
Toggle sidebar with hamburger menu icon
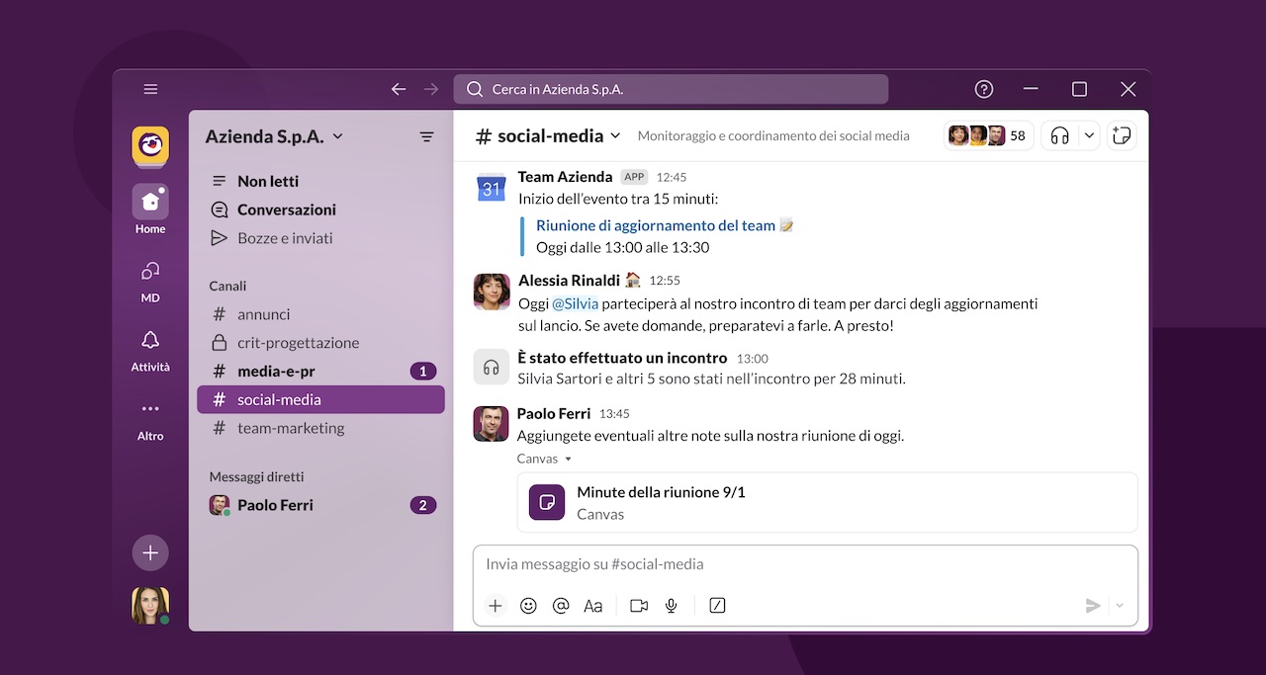[150, 89]
